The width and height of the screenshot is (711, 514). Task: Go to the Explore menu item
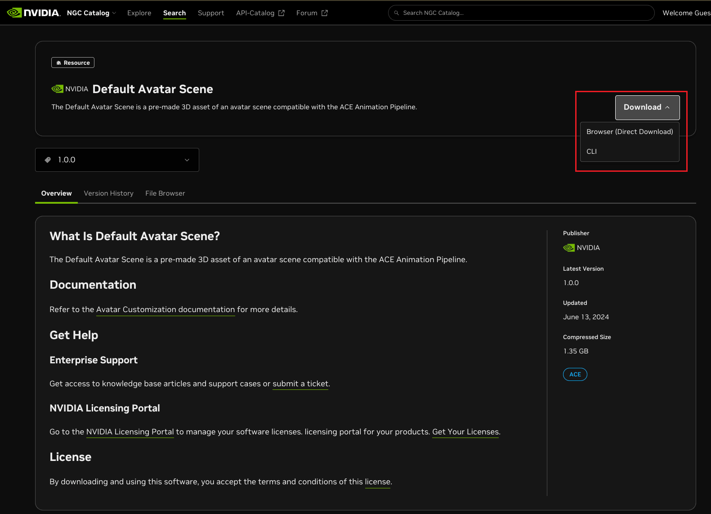coord(139,13)
